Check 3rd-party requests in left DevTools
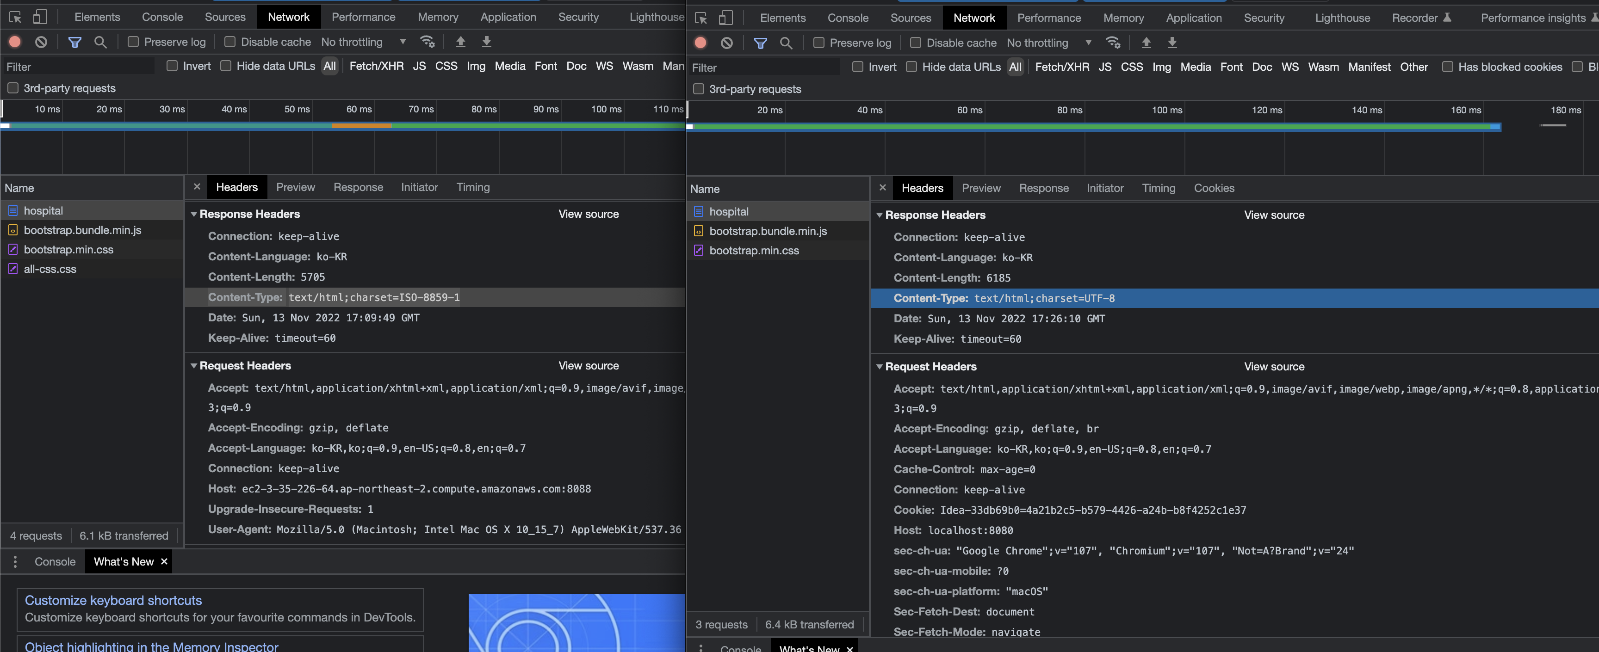 pos(12,88)
